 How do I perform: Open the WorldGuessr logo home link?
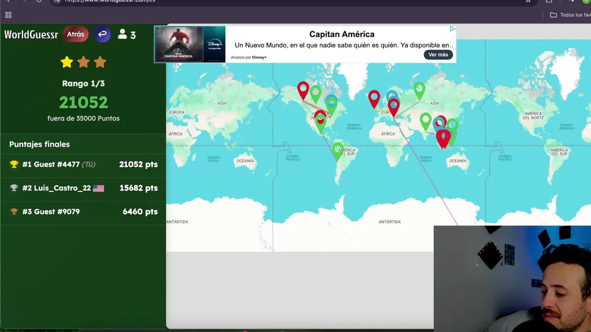(x=31, y=34)
